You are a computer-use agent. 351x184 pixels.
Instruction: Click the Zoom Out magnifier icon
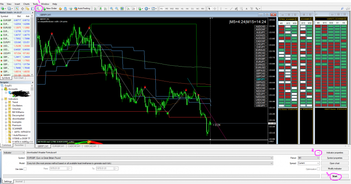pyautogui.click(x=117, y=8)
